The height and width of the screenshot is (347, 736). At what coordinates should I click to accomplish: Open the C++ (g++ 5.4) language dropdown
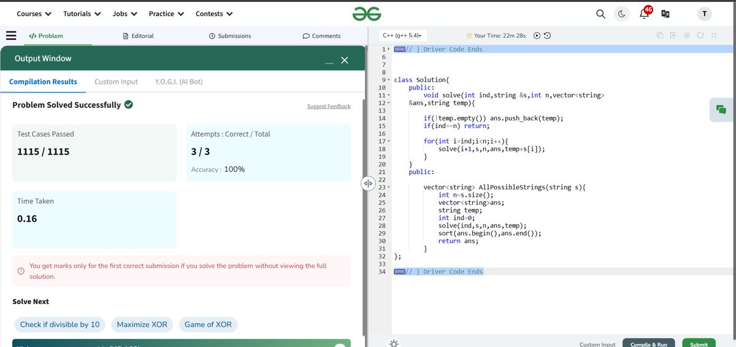pyautogui.click(x=402, y=36)
